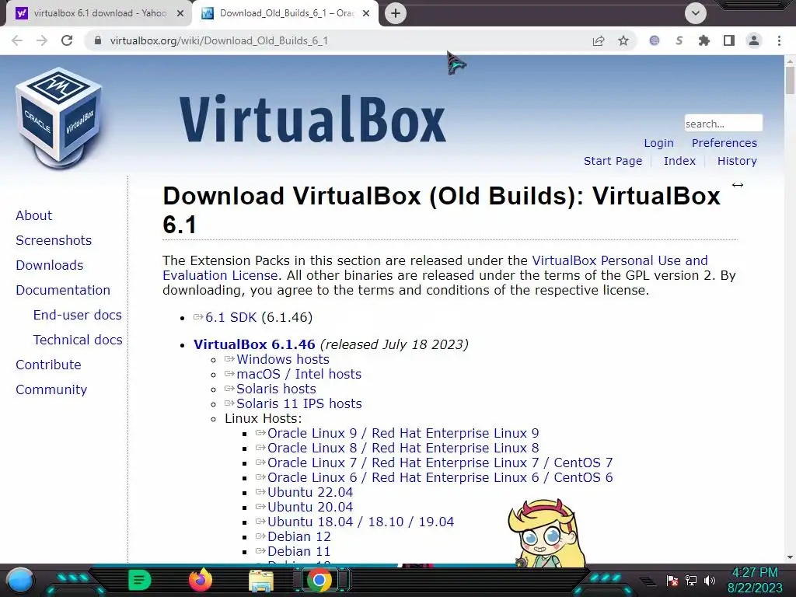Viewport: 796px width, 597px height.
Task: Switch to the virtualbox 6.1 download Yahoo tab
Action: (99, 13)
